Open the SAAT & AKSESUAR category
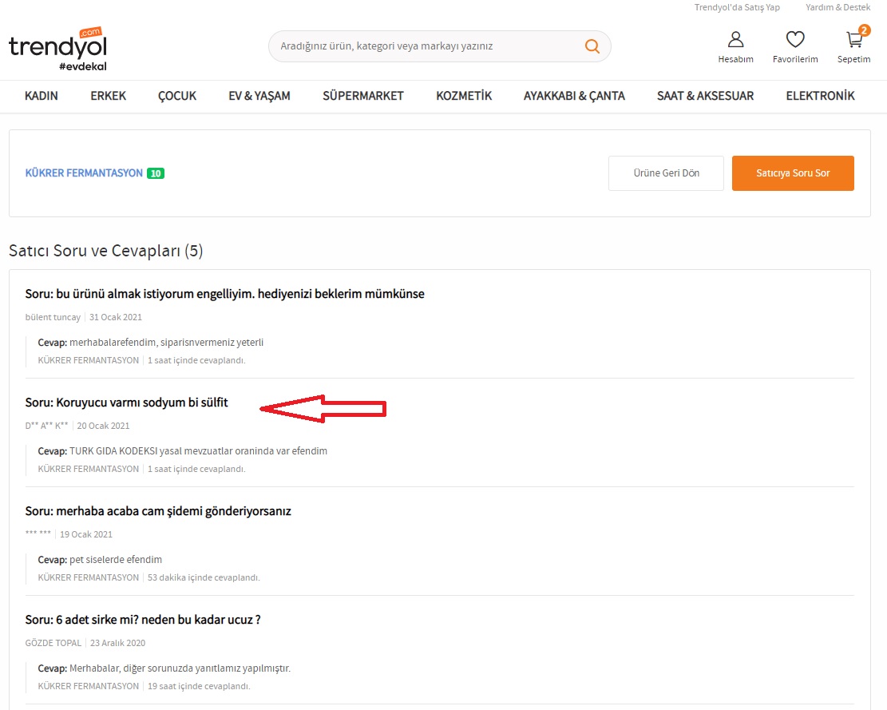Image resolution: width=887 pixels, height=710 pixels. click(x=706, y=96)
